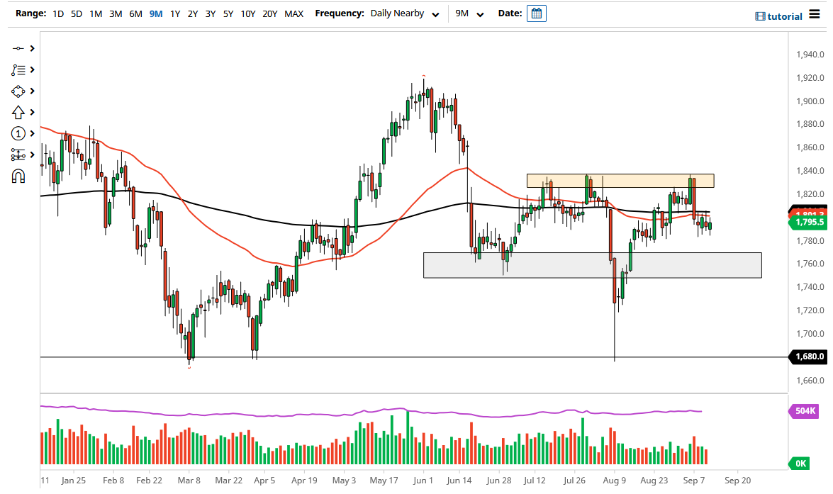The height and width of the screenshot is (494, 833).
Task: Set range to 1Y
Action: click(x=175, y=13)
